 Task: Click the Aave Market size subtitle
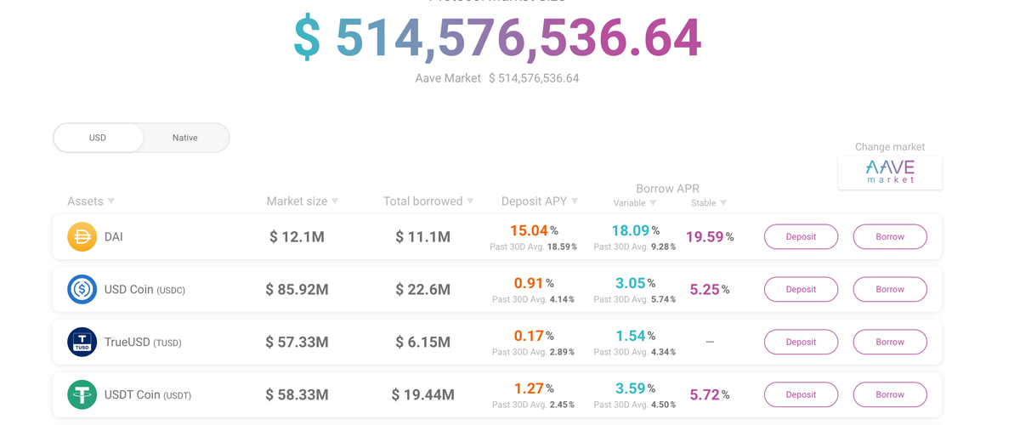497,78
